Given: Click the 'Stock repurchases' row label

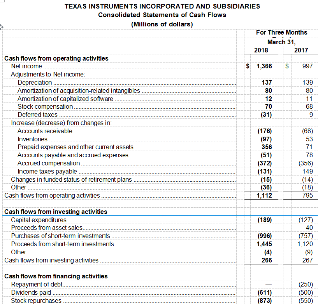Looking at the screenshot, I should tap(36, 301).
